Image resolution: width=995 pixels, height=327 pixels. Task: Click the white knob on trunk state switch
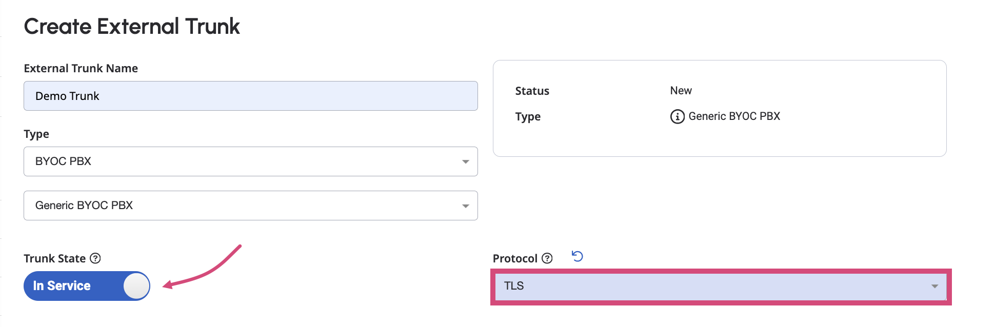[136, 286]
